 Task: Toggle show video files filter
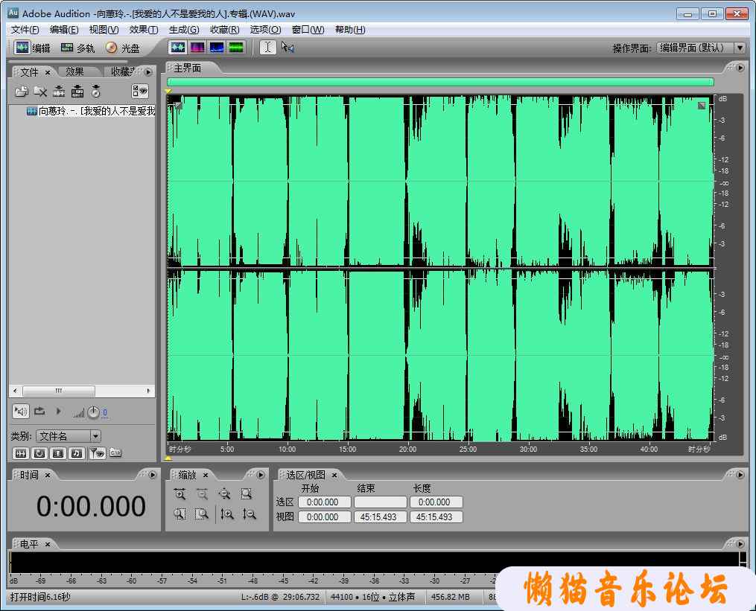point(58,453)
